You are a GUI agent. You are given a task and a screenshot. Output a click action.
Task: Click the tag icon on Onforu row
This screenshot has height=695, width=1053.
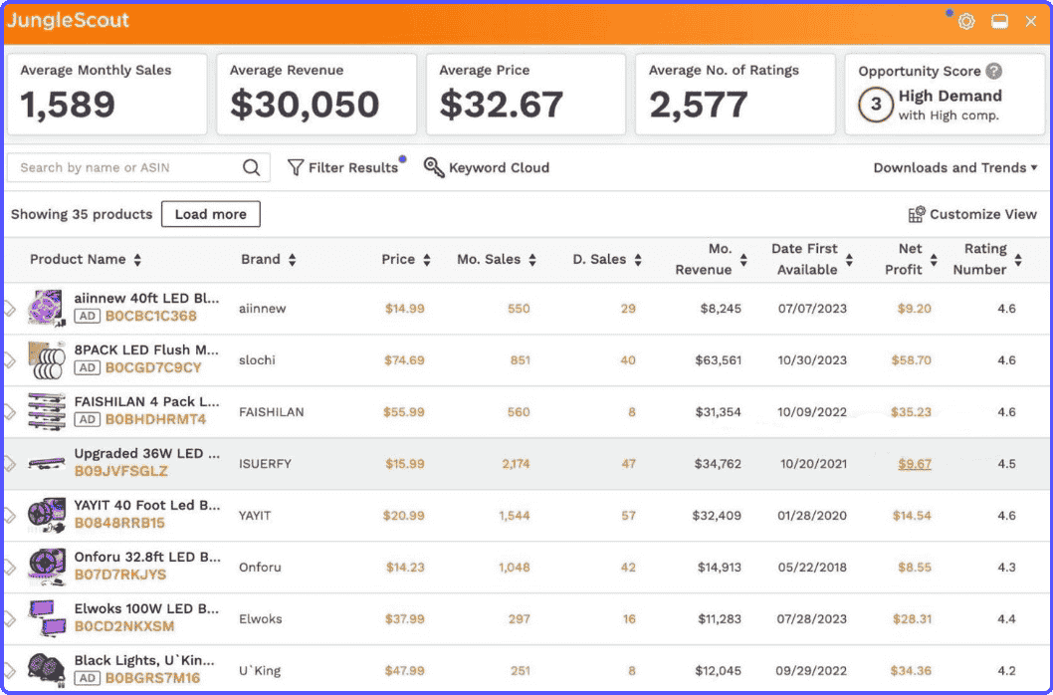click(9, 568)
